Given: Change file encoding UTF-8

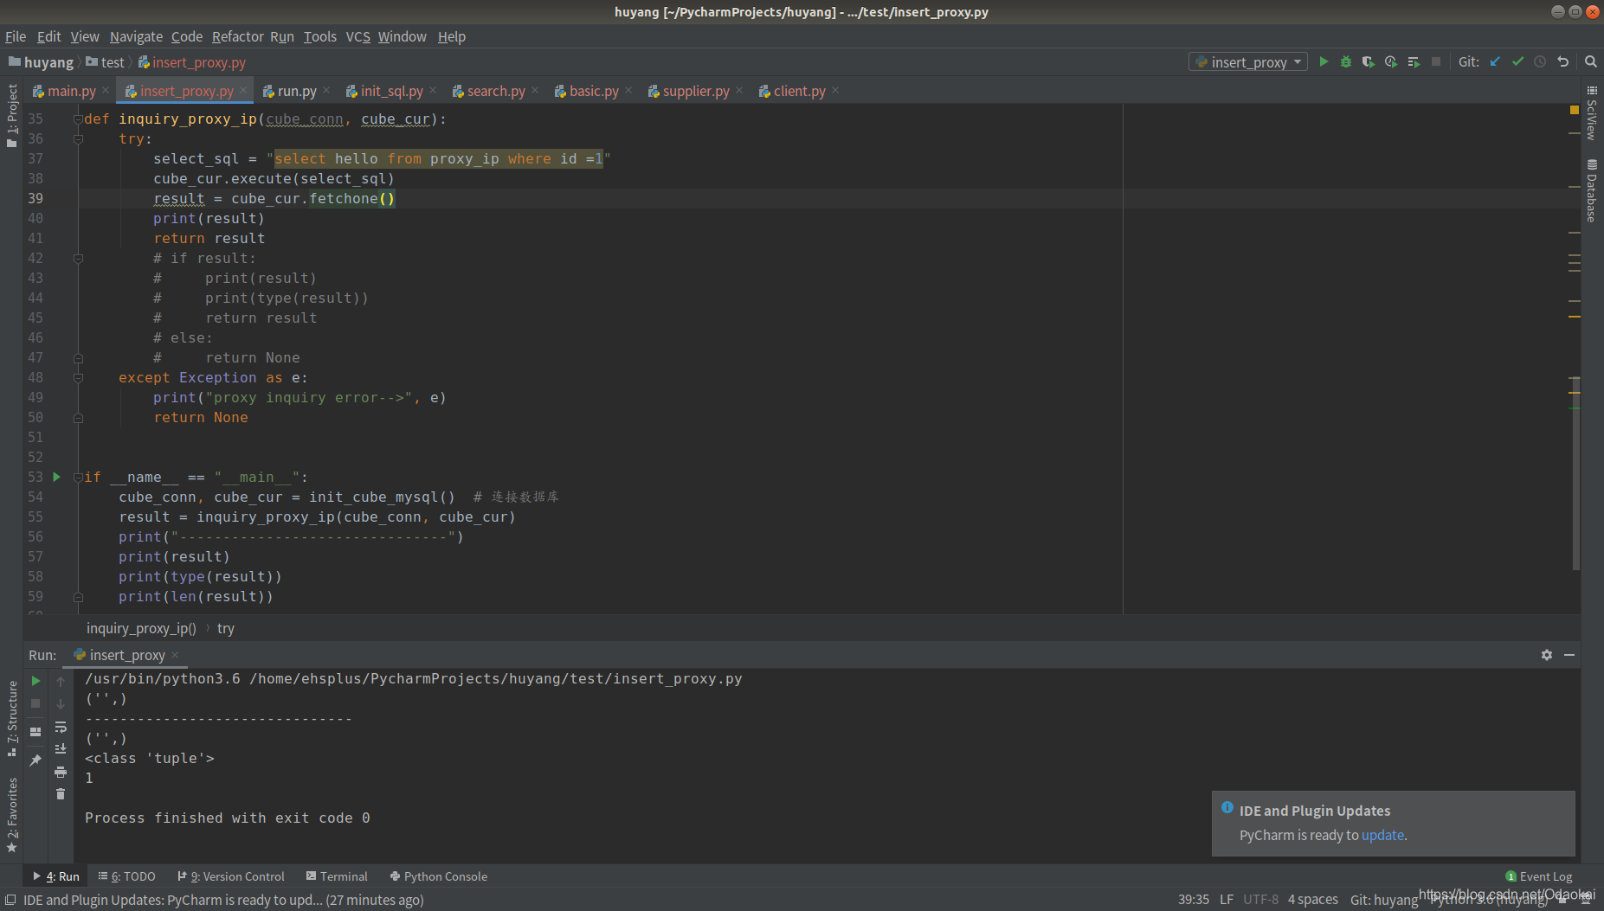Looking at the screenshot, I should (1260, 900).
